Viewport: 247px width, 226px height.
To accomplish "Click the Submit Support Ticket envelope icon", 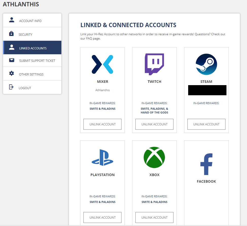I will tap(11, 60).
